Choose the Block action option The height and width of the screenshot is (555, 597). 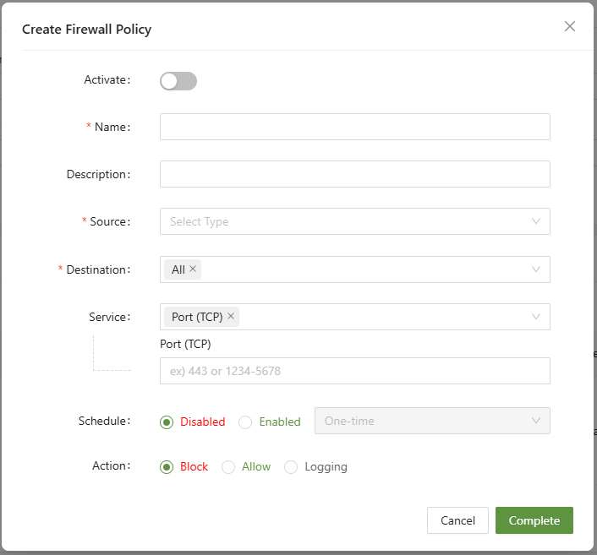pos(167,467)
